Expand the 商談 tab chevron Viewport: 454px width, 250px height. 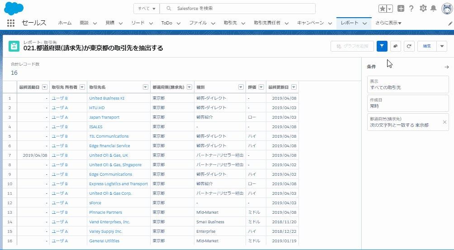click(x=95, y=23)
